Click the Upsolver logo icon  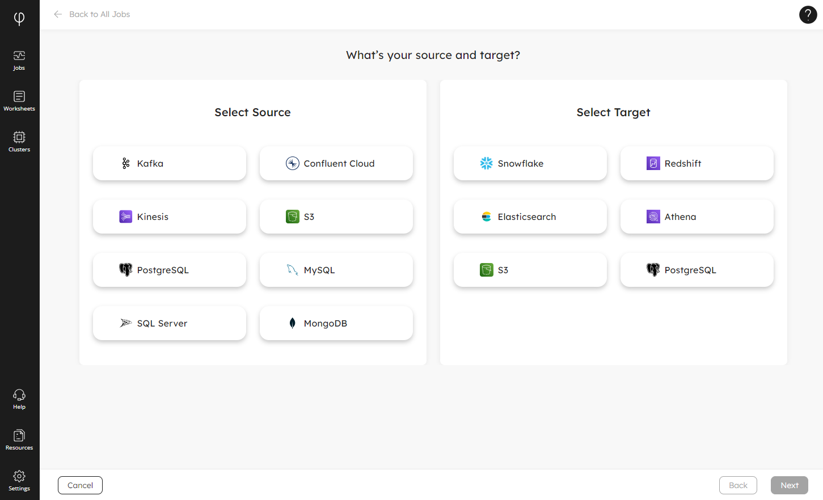pyautogui.click(x=19, y=19)
